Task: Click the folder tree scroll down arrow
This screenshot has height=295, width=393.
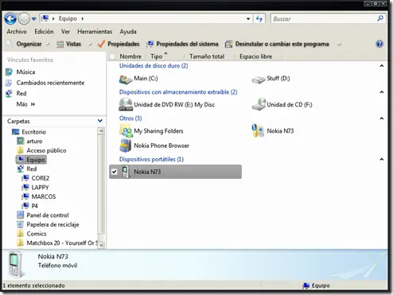Action: 101,245
